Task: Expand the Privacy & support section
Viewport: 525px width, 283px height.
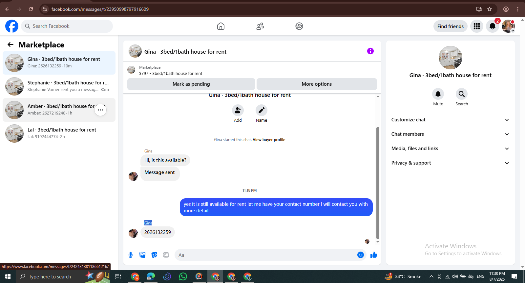Action: [x=450, y=163]
